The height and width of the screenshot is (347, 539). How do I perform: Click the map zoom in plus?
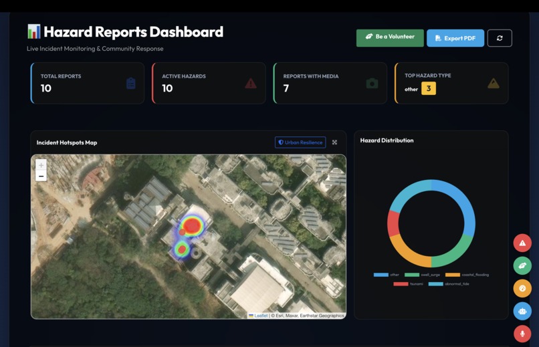pos(41,165)
